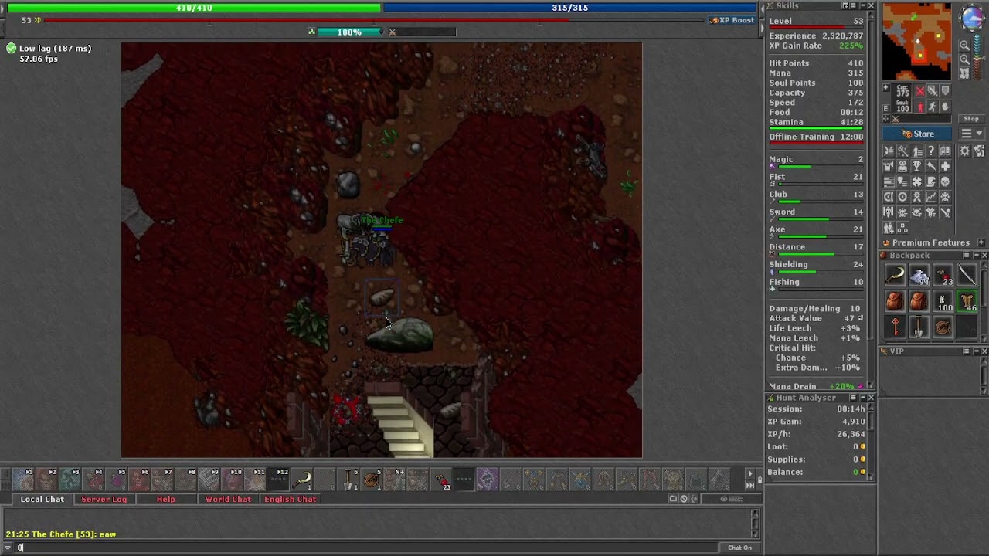
Task: Open the second brown bag in Backpack
Action: point(919,301)
